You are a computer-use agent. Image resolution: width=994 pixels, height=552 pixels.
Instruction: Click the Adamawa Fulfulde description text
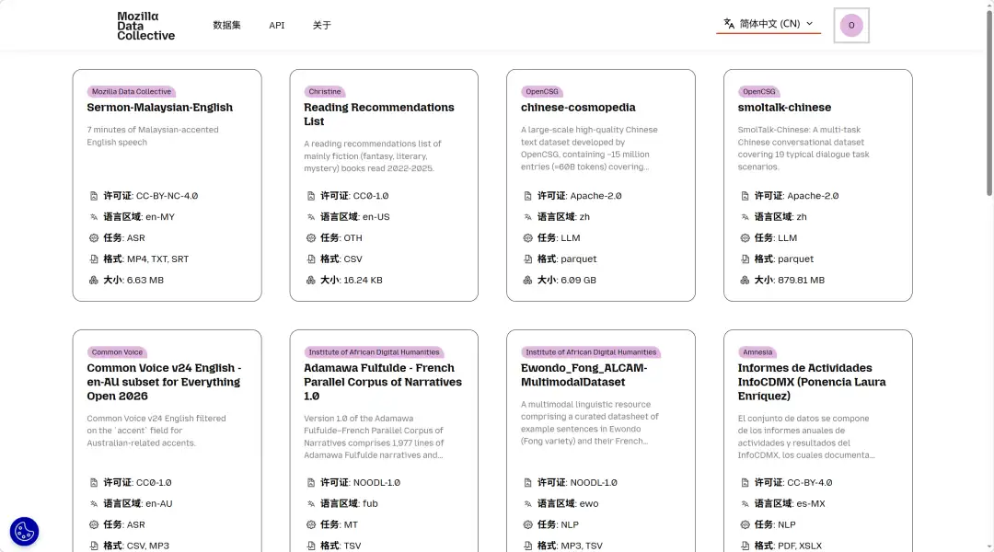pos(374,437)
